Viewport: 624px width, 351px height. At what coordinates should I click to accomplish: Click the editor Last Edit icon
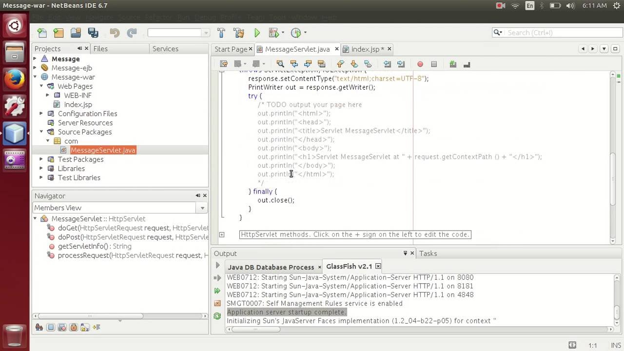(x=224, y=64)
